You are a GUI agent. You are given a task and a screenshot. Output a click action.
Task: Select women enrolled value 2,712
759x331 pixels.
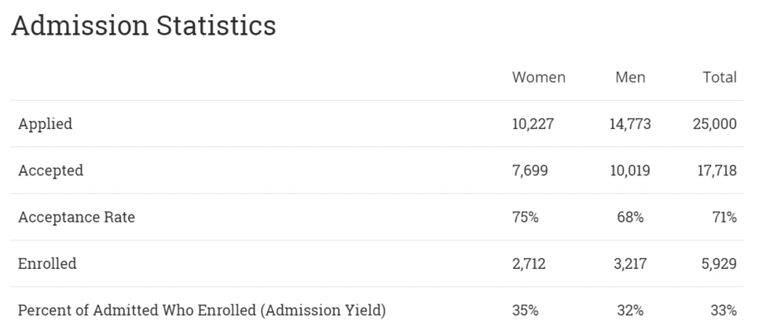pyautogui.click(x=529, y=263)
